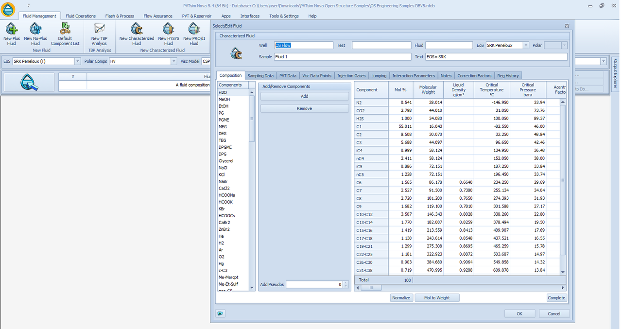This screenshot has height=329, width=622.
Task: Confirm the dialog with OK
Action: click(x=519, y=313)
